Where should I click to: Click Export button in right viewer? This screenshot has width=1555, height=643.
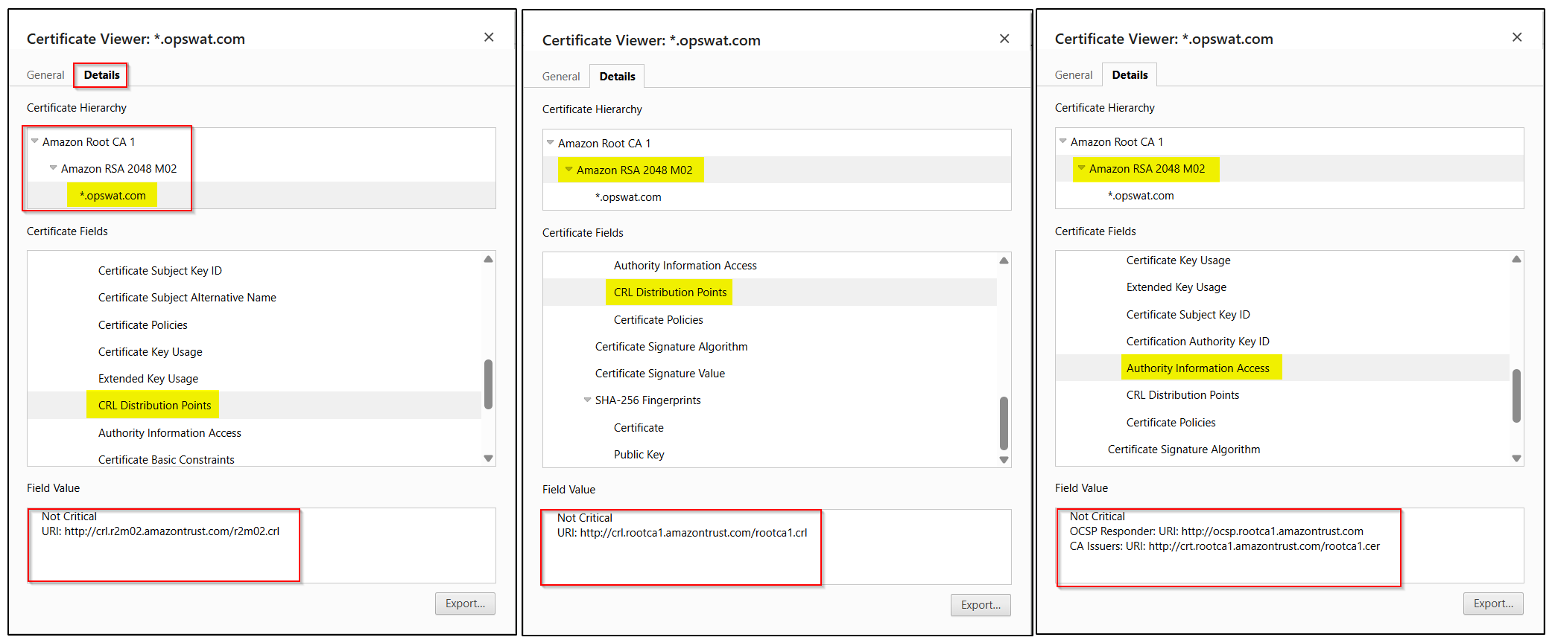click(x=1493, y=604)
